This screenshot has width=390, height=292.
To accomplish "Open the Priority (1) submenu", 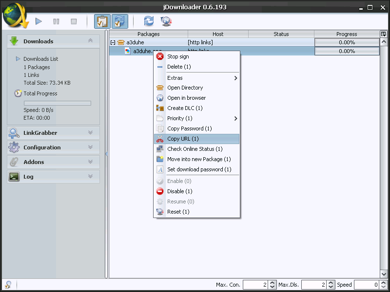I will [x=197, y=118].
